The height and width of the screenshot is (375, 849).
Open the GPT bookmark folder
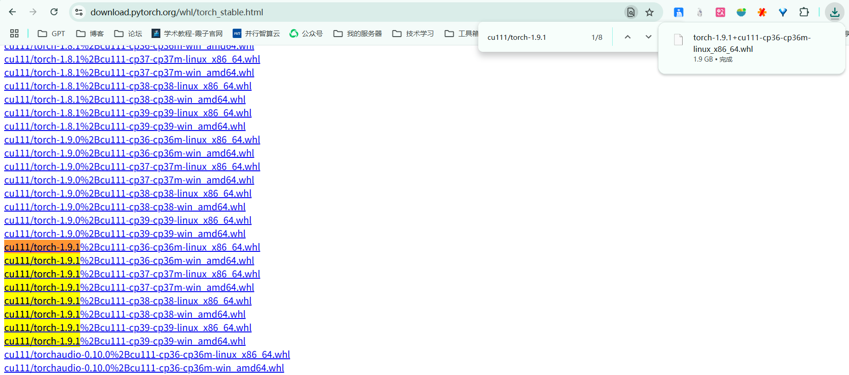(51, 33)
